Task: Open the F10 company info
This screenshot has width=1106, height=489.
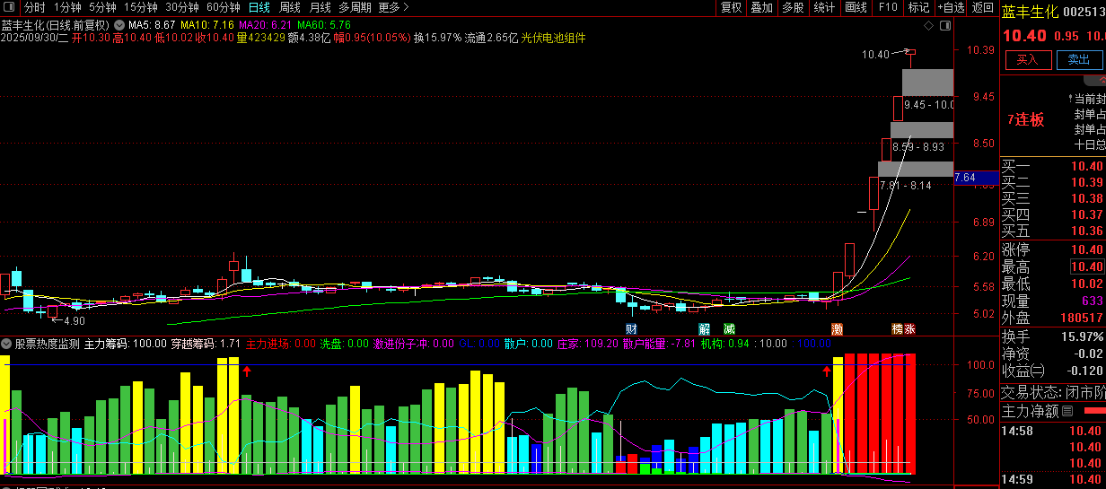Action: [x=887, y=7]
